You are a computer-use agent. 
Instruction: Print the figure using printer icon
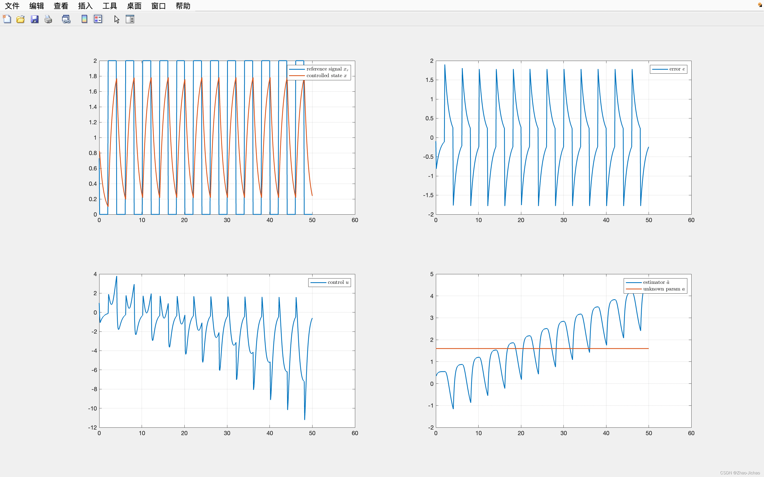click(48, 19)
